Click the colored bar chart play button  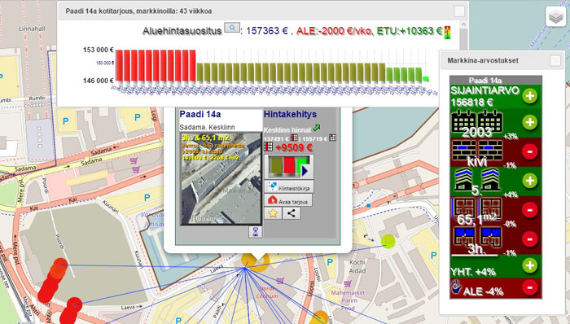(x=289, y=167)
